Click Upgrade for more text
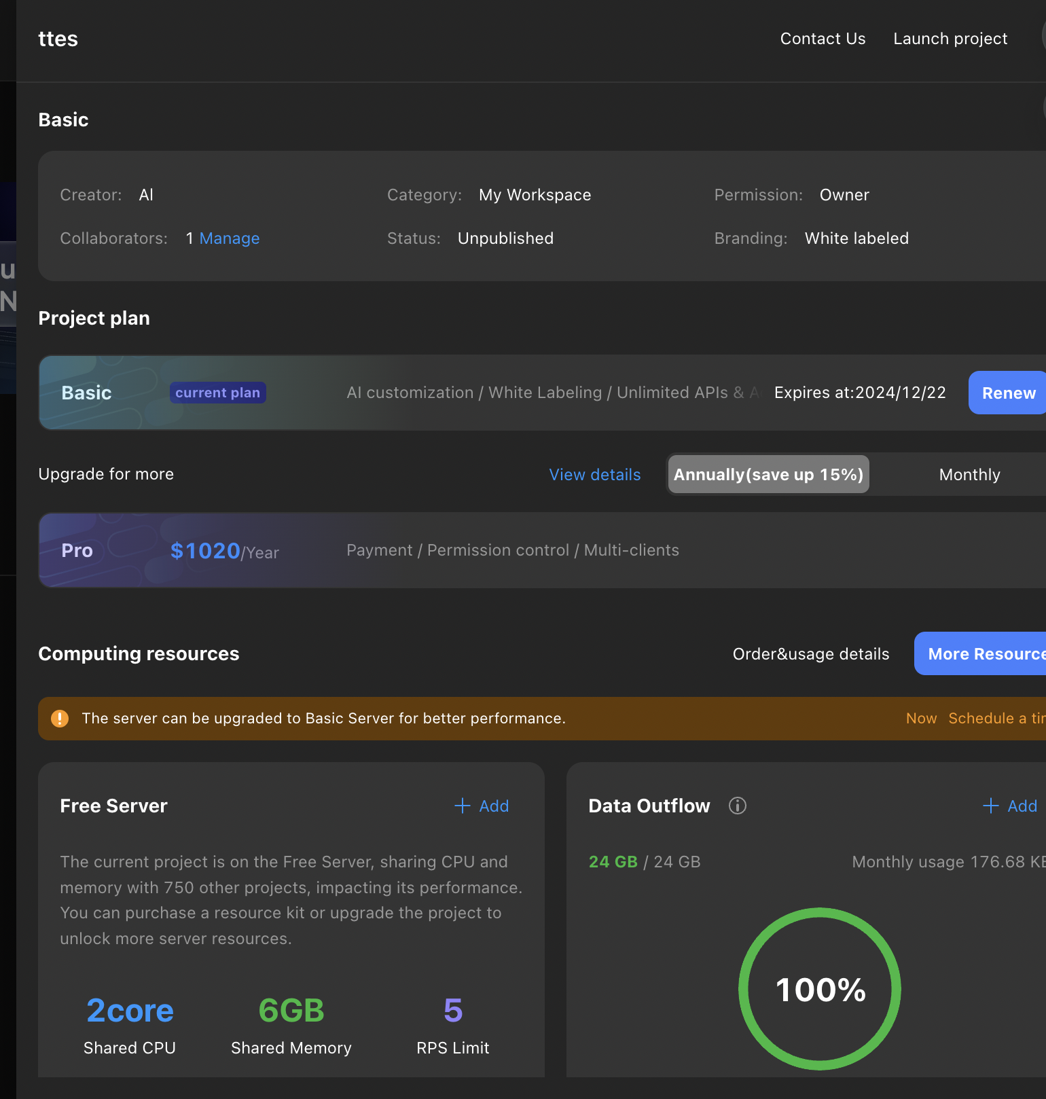The image size is (1046, 1099). click(x=106, y=474)
